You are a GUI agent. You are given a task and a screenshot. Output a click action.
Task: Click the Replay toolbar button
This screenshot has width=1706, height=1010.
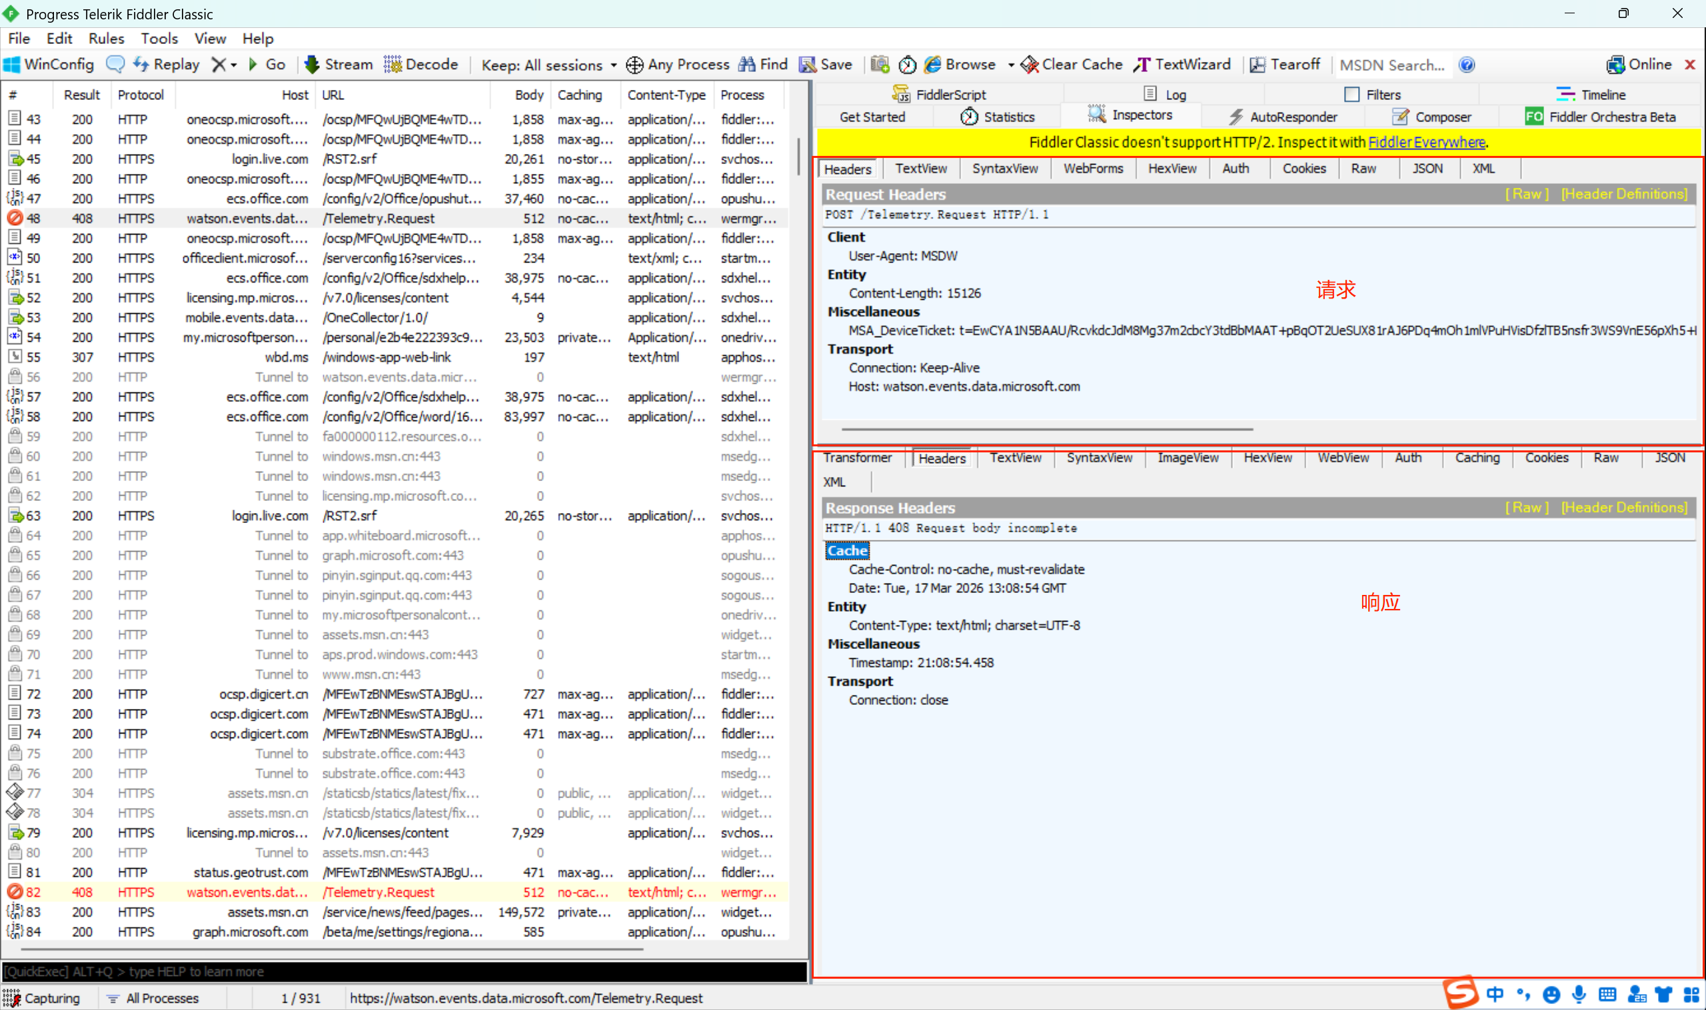(x=167, y=65)
